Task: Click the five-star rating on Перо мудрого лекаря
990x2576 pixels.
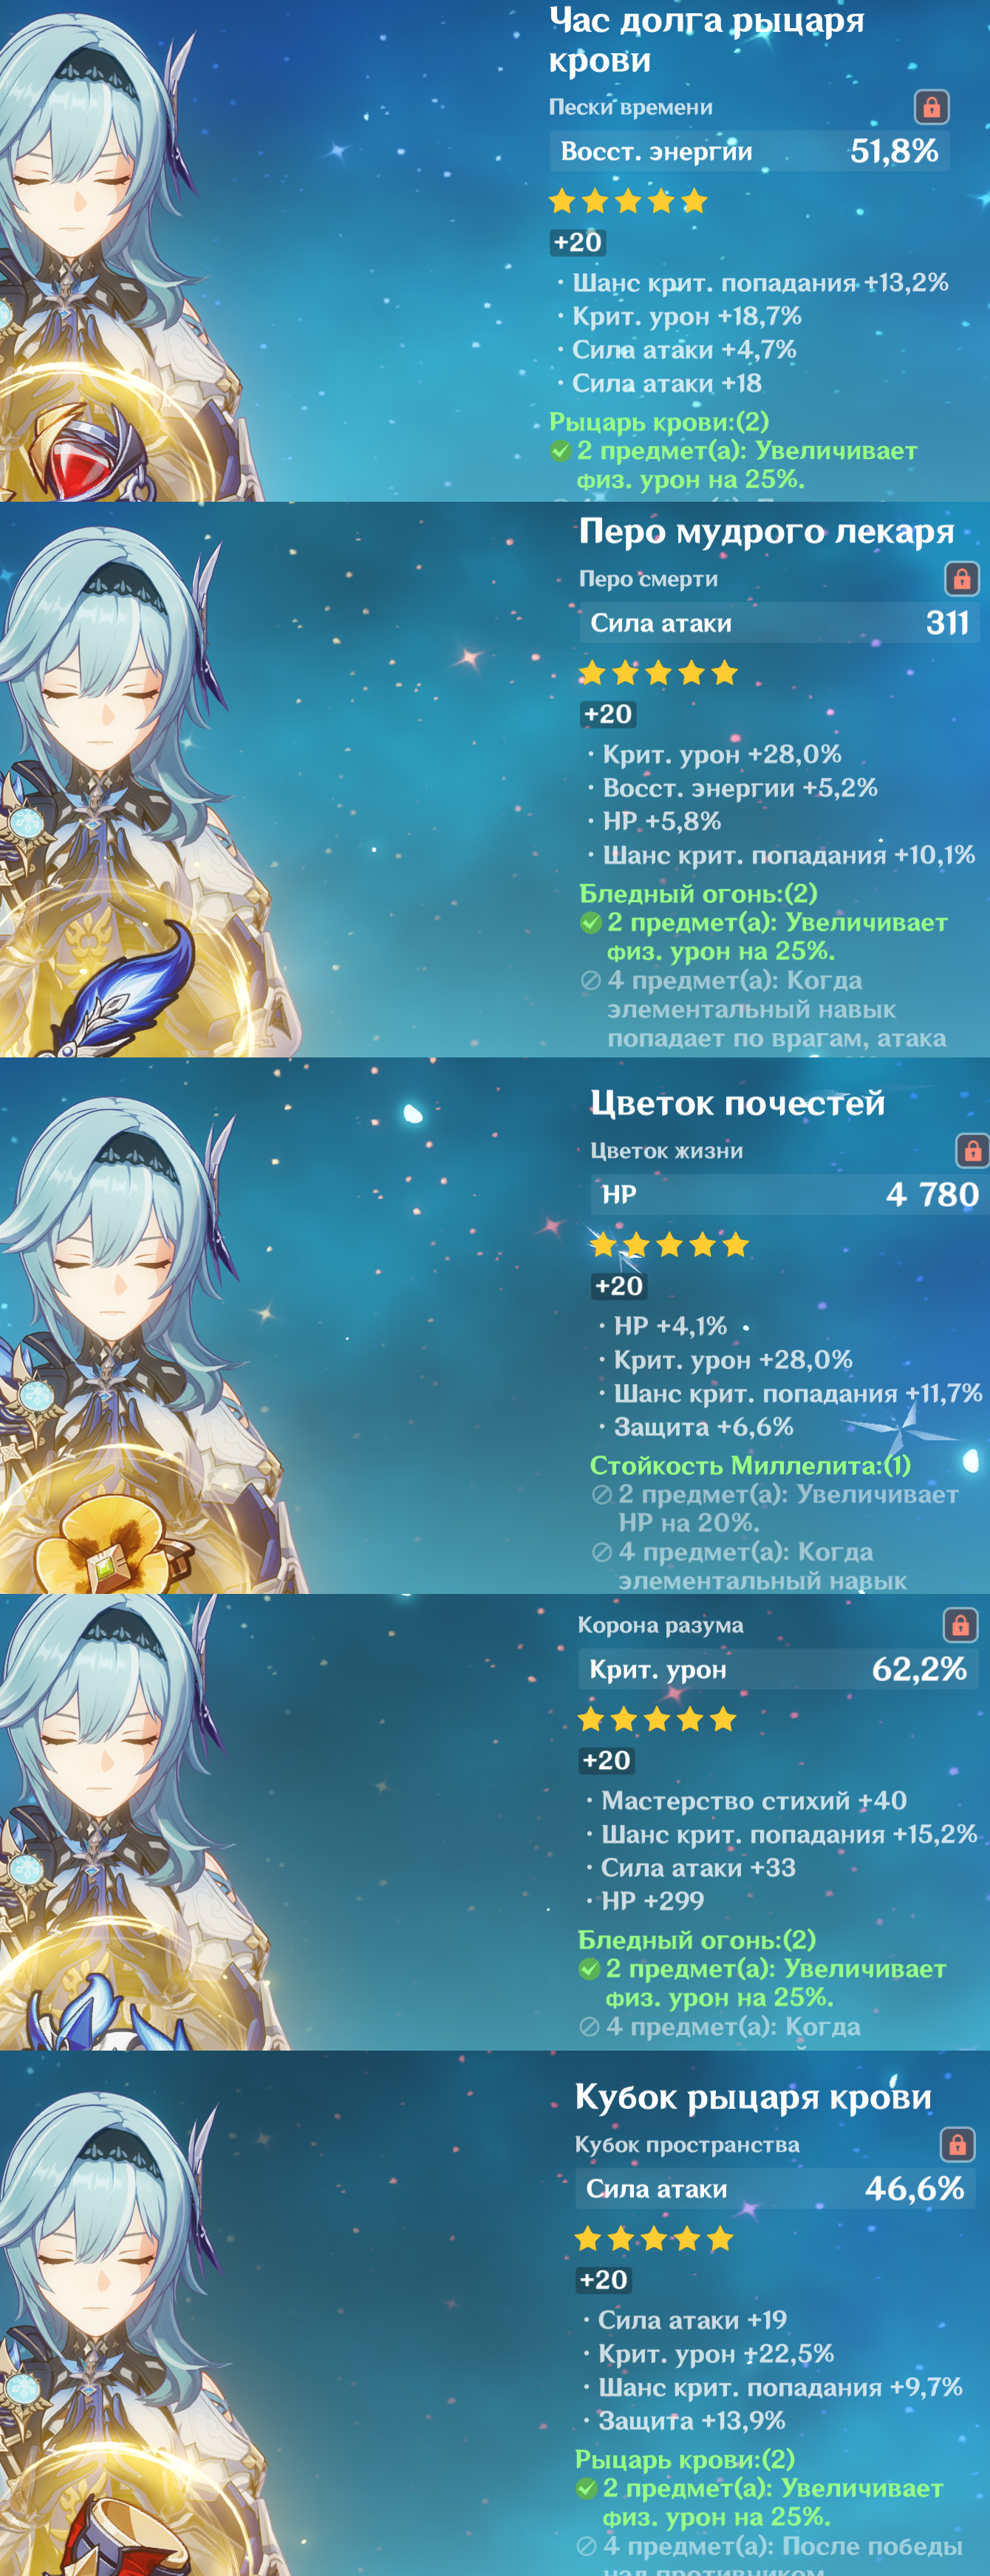Action: (x=658, y=673)
